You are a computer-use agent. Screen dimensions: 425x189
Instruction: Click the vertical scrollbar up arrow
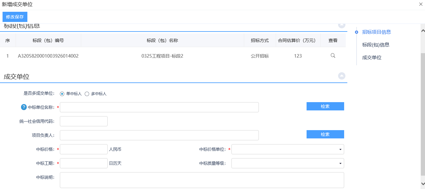pos(423,31)
